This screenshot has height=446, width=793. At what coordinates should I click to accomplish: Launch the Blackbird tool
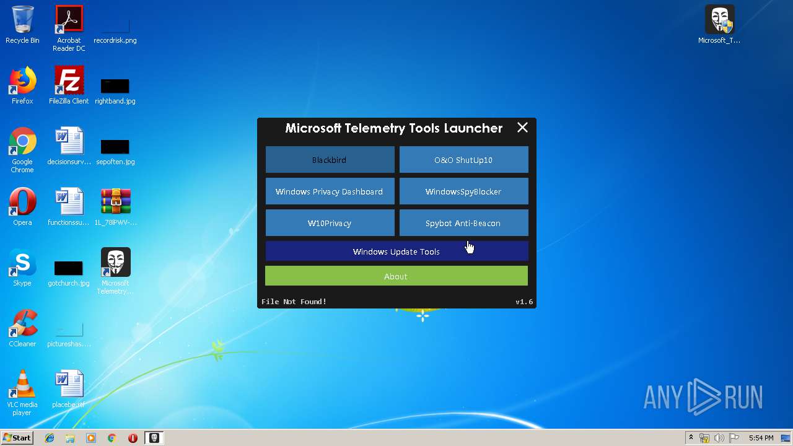330,160
